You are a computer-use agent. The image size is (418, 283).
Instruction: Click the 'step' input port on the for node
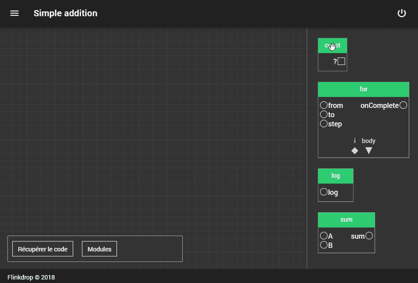tap(324, 124)
